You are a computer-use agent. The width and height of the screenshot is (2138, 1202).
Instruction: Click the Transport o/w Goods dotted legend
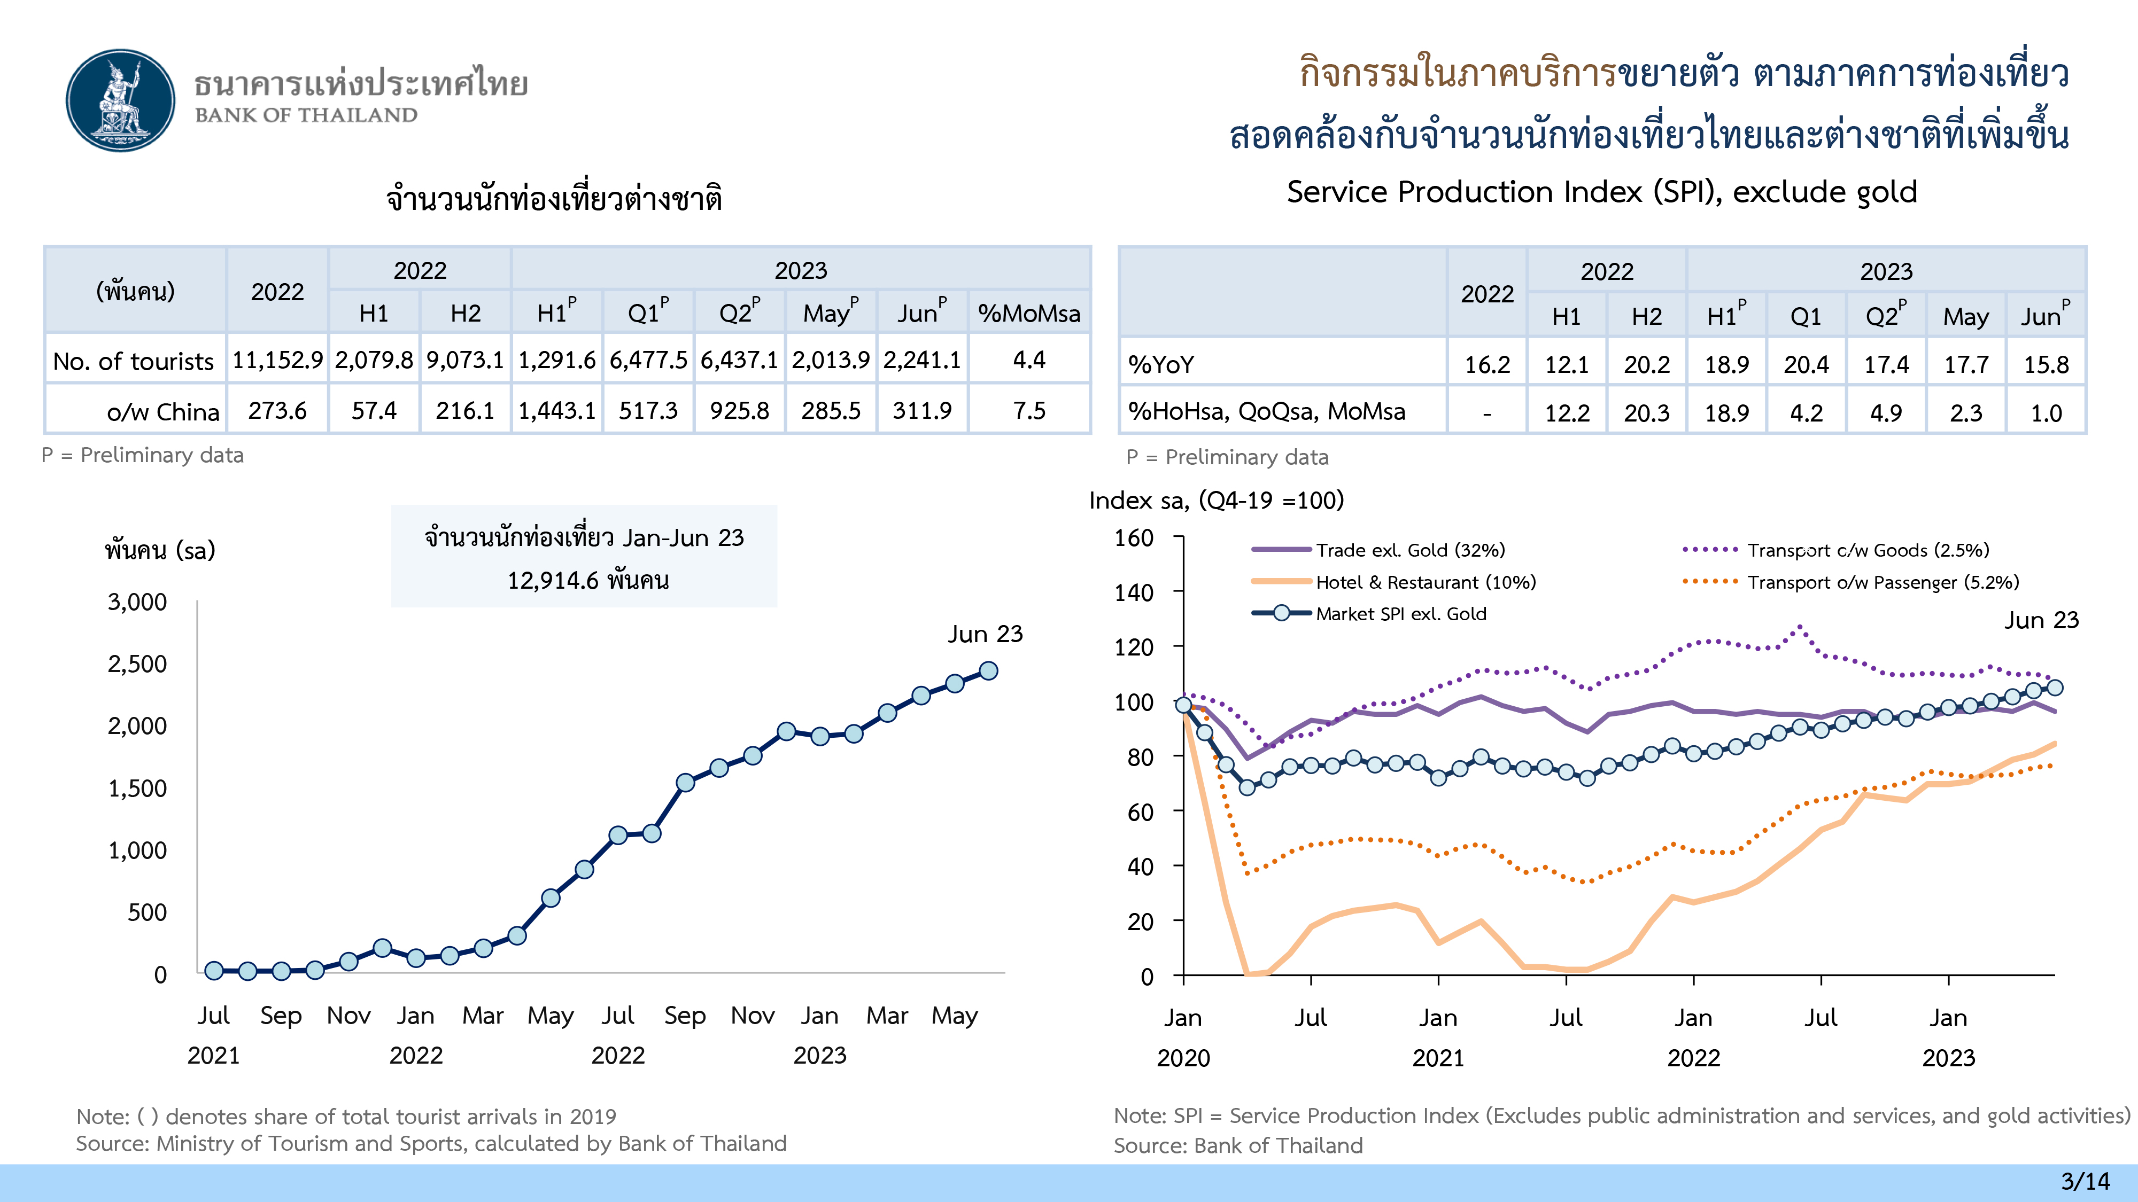click(x=1710, y=550)
